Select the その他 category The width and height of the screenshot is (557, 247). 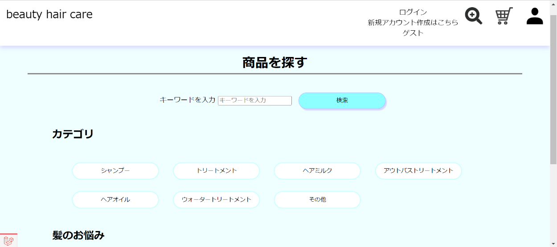(317, 200)
